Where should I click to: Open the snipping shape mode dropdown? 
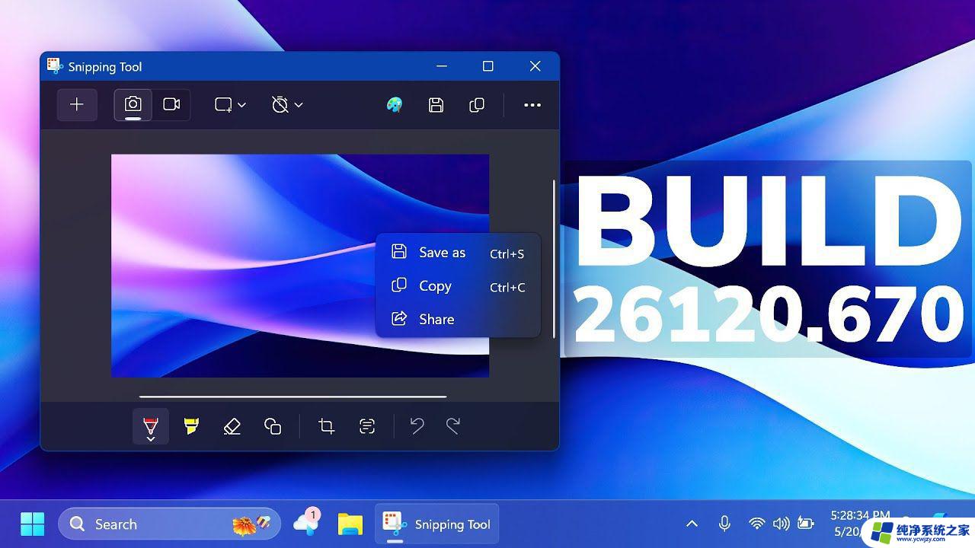pos(230,105)
